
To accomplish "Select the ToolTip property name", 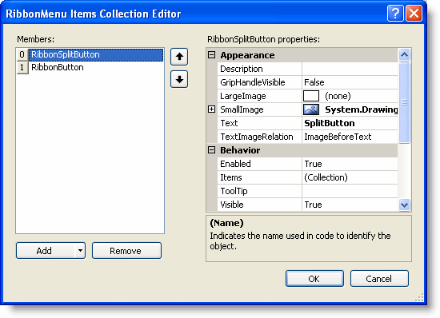I will (234, 191).
